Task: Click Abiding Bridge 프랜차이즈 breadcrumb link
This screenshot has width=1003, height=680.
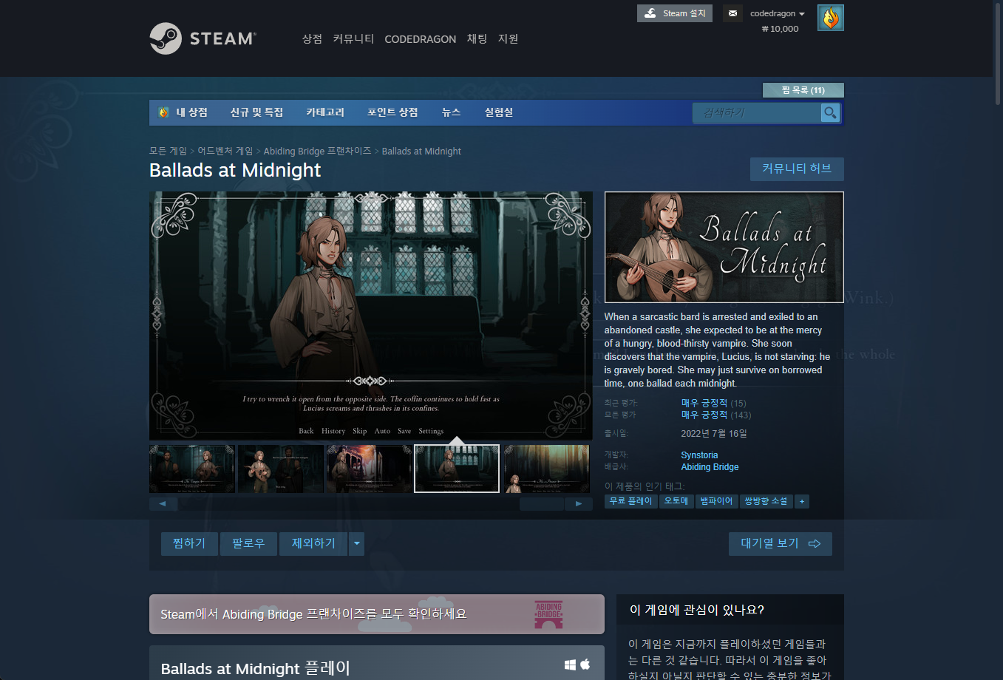Action: pos(318,151)
